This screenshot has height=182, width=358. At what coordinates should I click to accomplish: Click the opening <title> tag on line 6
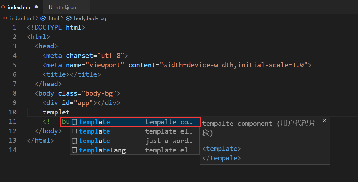click(x=56, y=74)
